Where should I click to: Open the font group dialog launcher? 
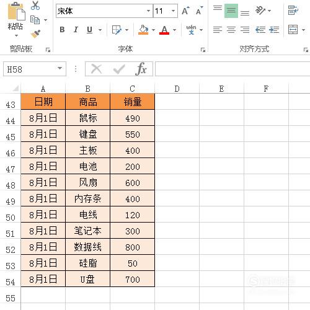pos(203,50)
